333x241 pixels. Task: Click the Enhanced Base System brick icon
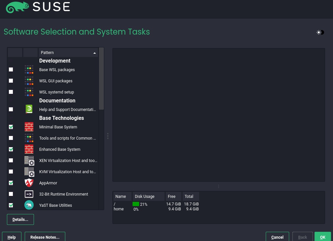point(29,149)
